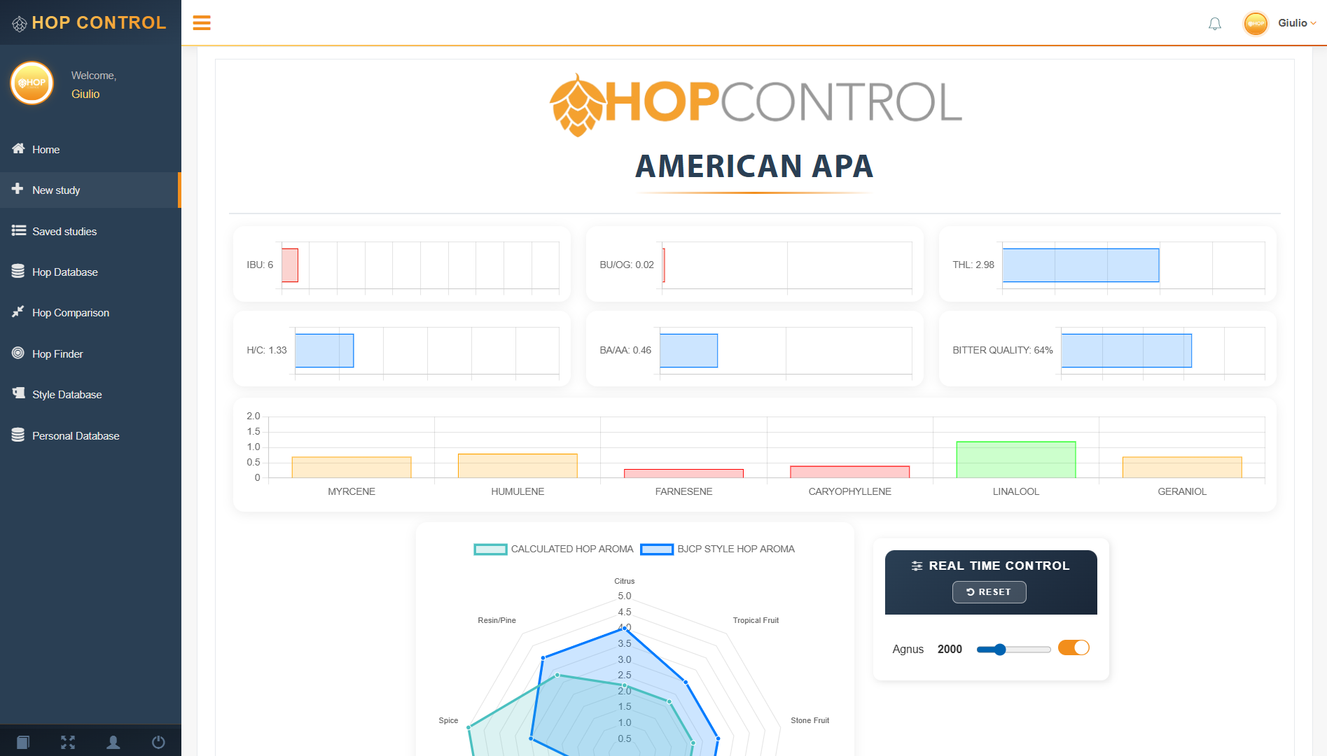
Task: Open the Personal Database page
Action: pyautogui.click(x=90, y=435)
